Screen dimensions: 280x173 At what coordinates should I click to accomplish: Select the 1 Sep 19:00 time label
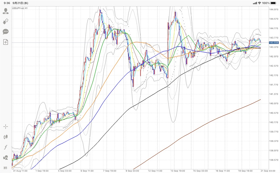42,171
